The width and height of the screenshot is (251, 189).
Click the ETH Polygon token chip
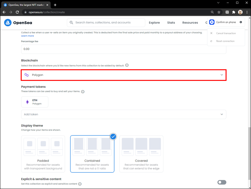tap(35, 102)
